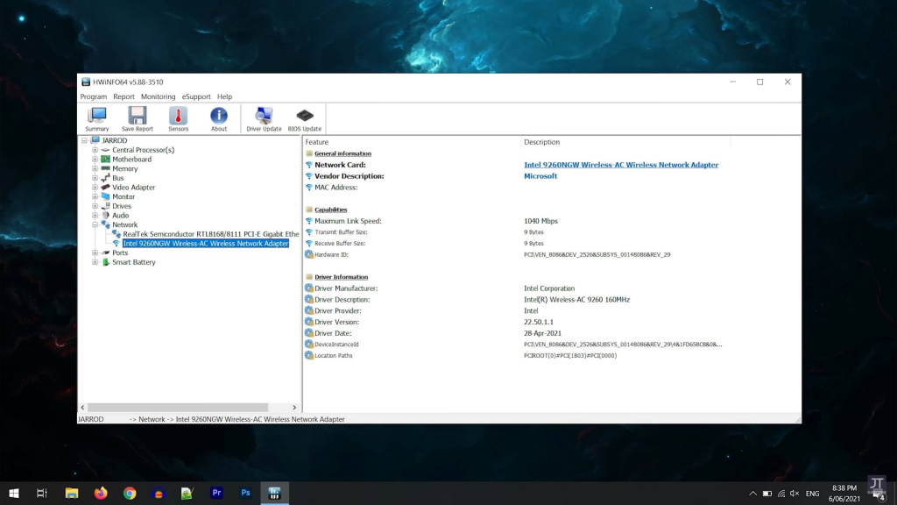Open the Microsoft vendor description link
Image resolution: width=897 pixels, height=505 pixels.
click(x=540, y=176)
